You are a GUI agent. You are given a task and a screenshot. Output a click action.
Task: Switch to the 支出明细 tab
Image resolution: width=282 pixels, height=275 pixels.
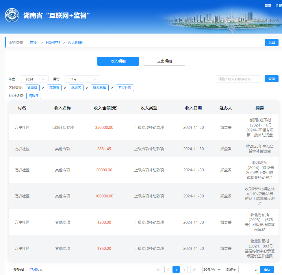tap(164, 61)
